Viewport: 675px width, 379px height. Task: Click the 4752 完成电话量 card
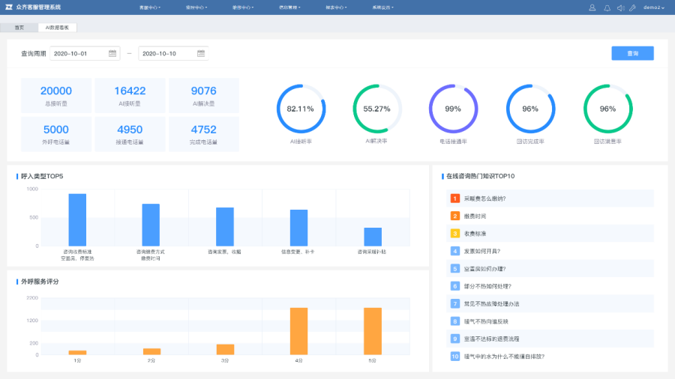point(203,134)
